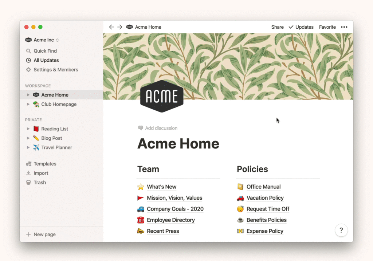Mark page as Favorite
Image resolution: width=373 pixels, height=261 pixels.
pyautogui.click(x=327, y=27)
